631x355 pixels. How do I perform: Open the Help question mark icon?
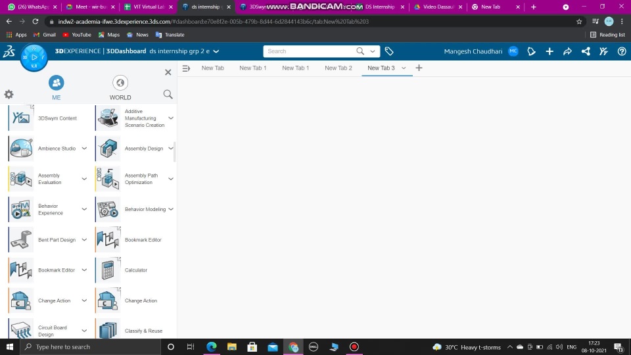click(622, 51)
